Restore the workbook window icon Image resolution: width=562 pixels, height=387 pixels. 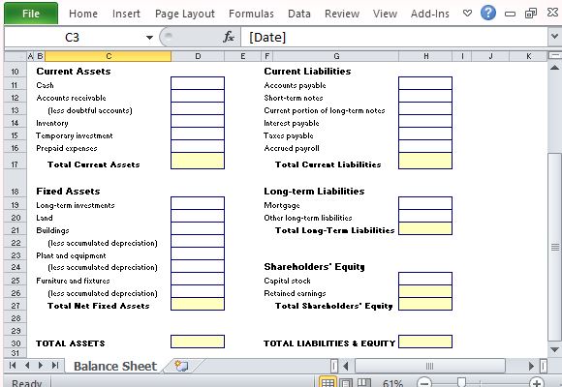530,14
